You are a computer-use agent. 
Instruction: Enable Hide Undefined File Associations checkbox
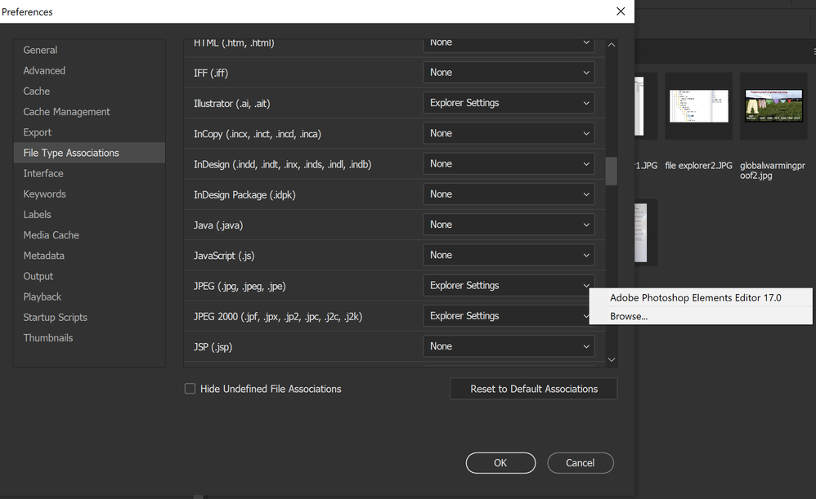191,389
